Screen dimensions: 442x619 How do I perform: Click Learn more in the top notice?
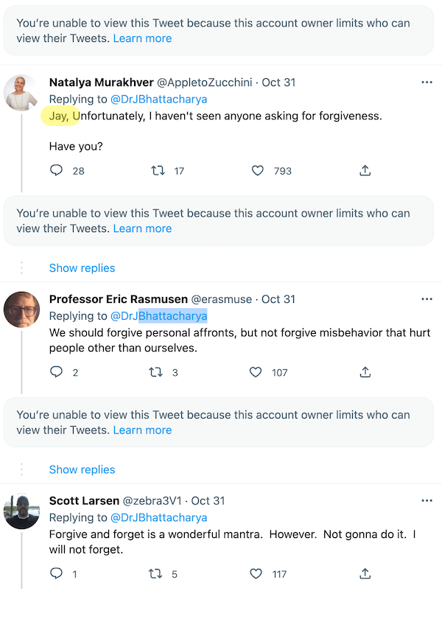coord(142,38)
